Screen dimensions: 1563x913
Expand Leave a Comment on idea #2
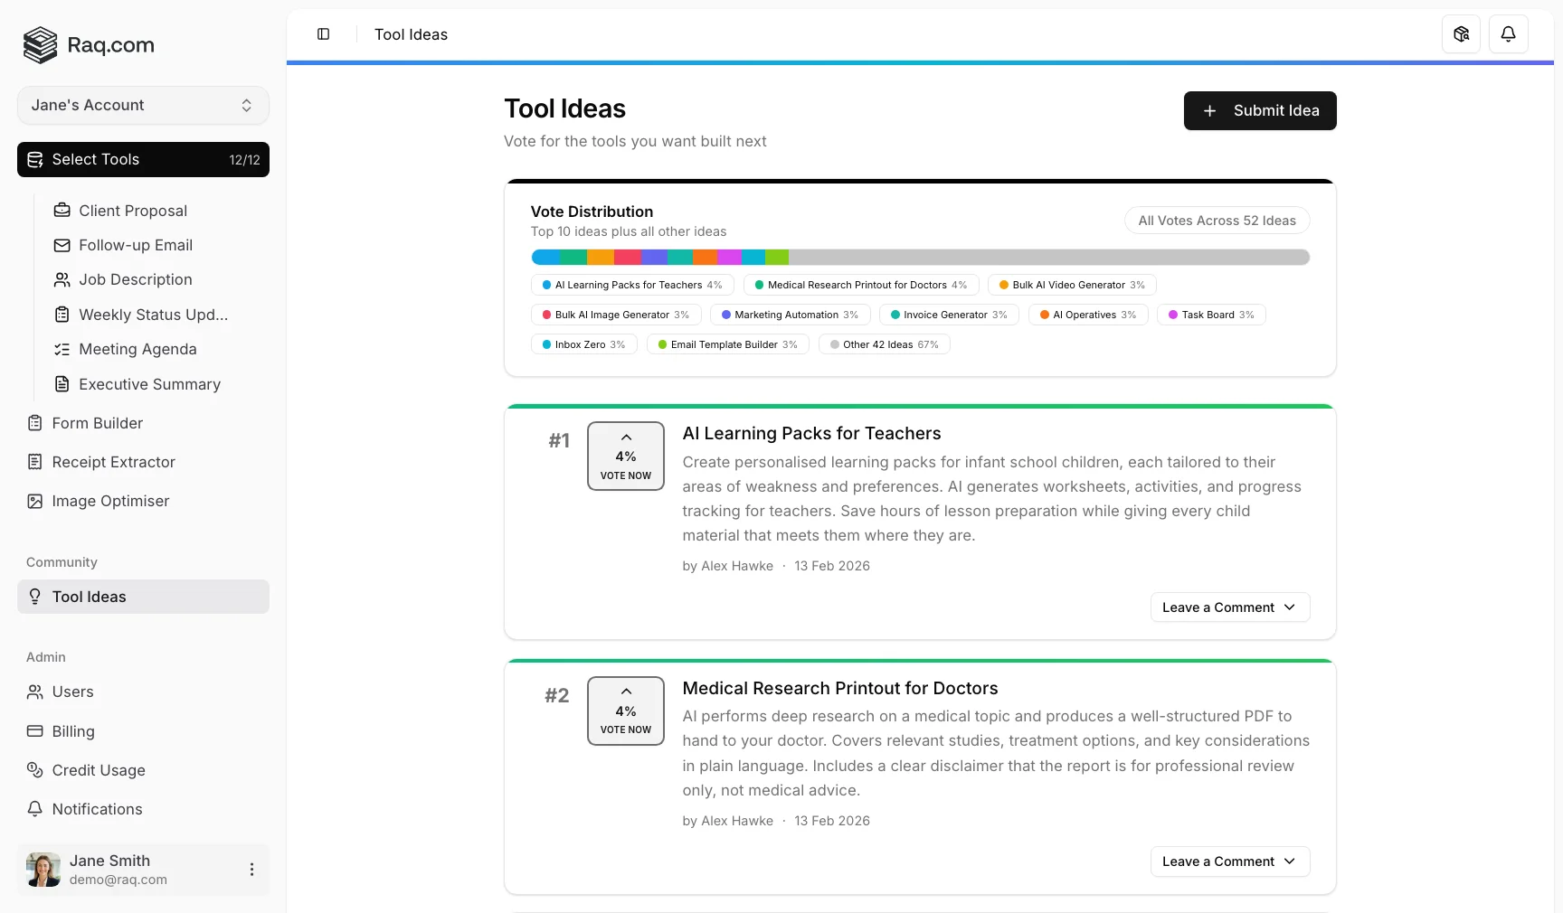[1229, 861]
